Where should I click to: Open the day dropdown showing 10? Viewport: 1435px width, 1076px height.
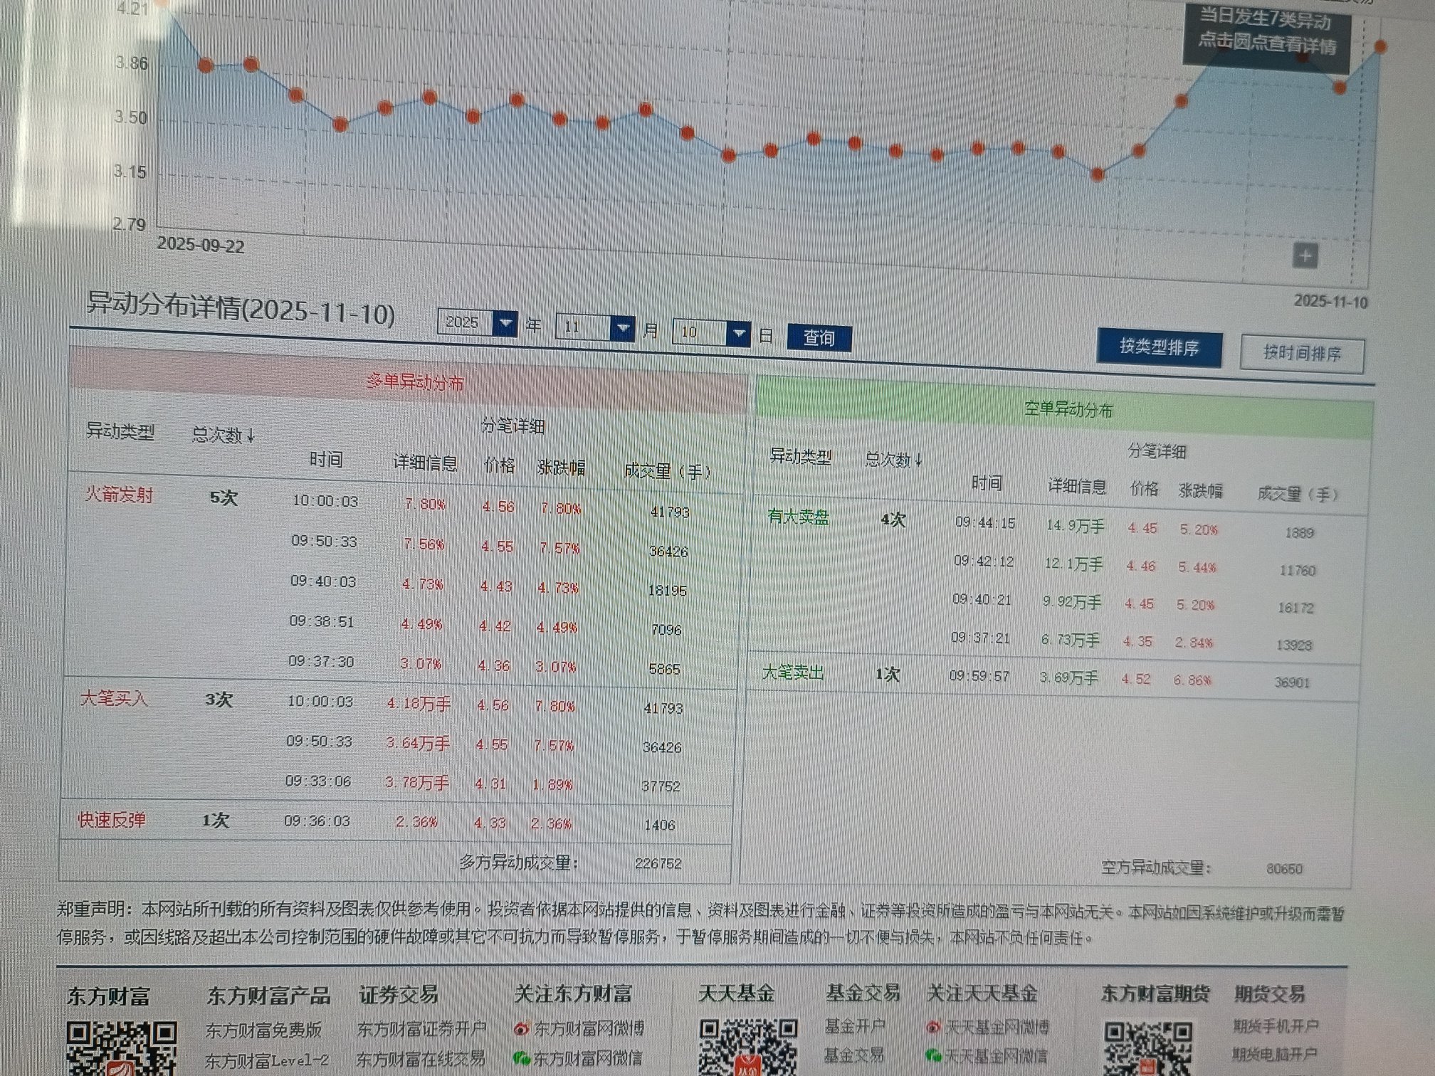739,332
